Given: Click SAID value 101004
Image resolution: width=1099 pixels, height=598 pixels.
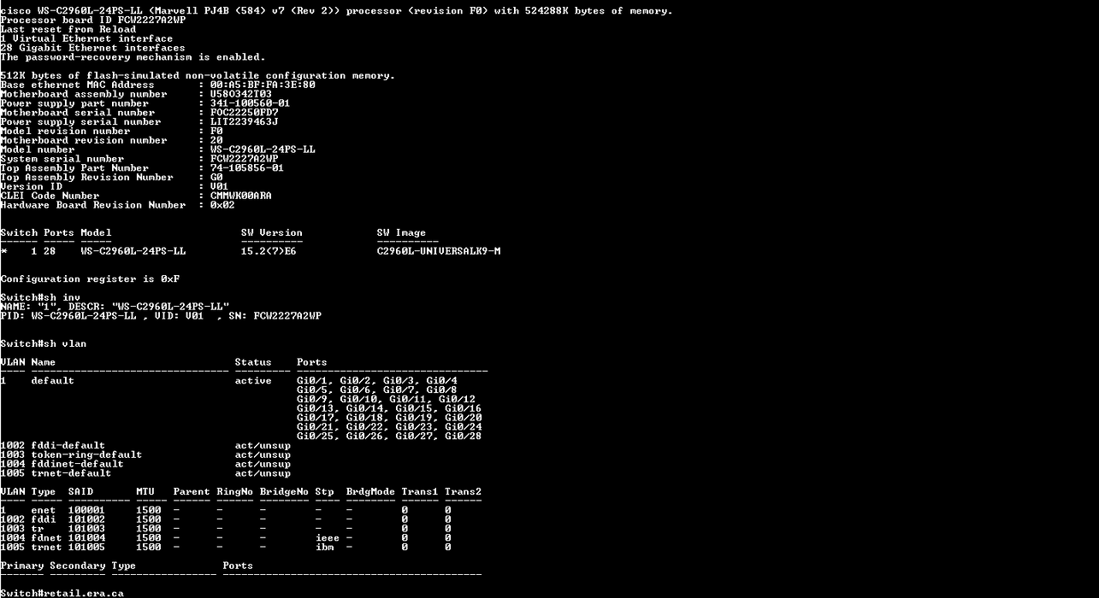Looking at the screenshot, I should tap(86, 538).
